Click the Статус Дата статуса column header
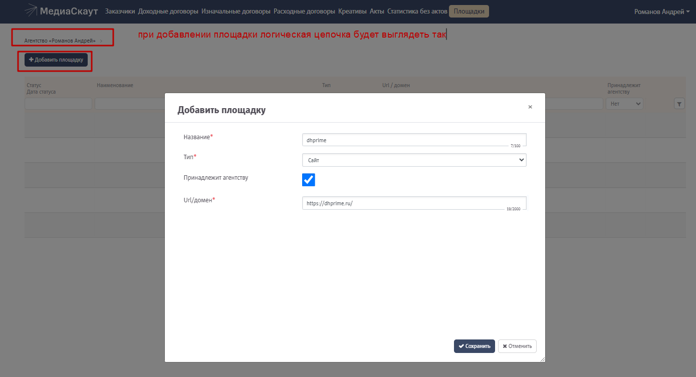696x377 pixels. click(x=41, y=89)
